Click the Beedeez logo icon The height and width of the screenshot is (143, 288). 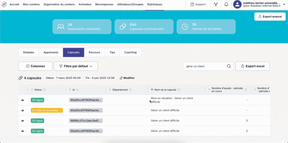tap(4, 4)
